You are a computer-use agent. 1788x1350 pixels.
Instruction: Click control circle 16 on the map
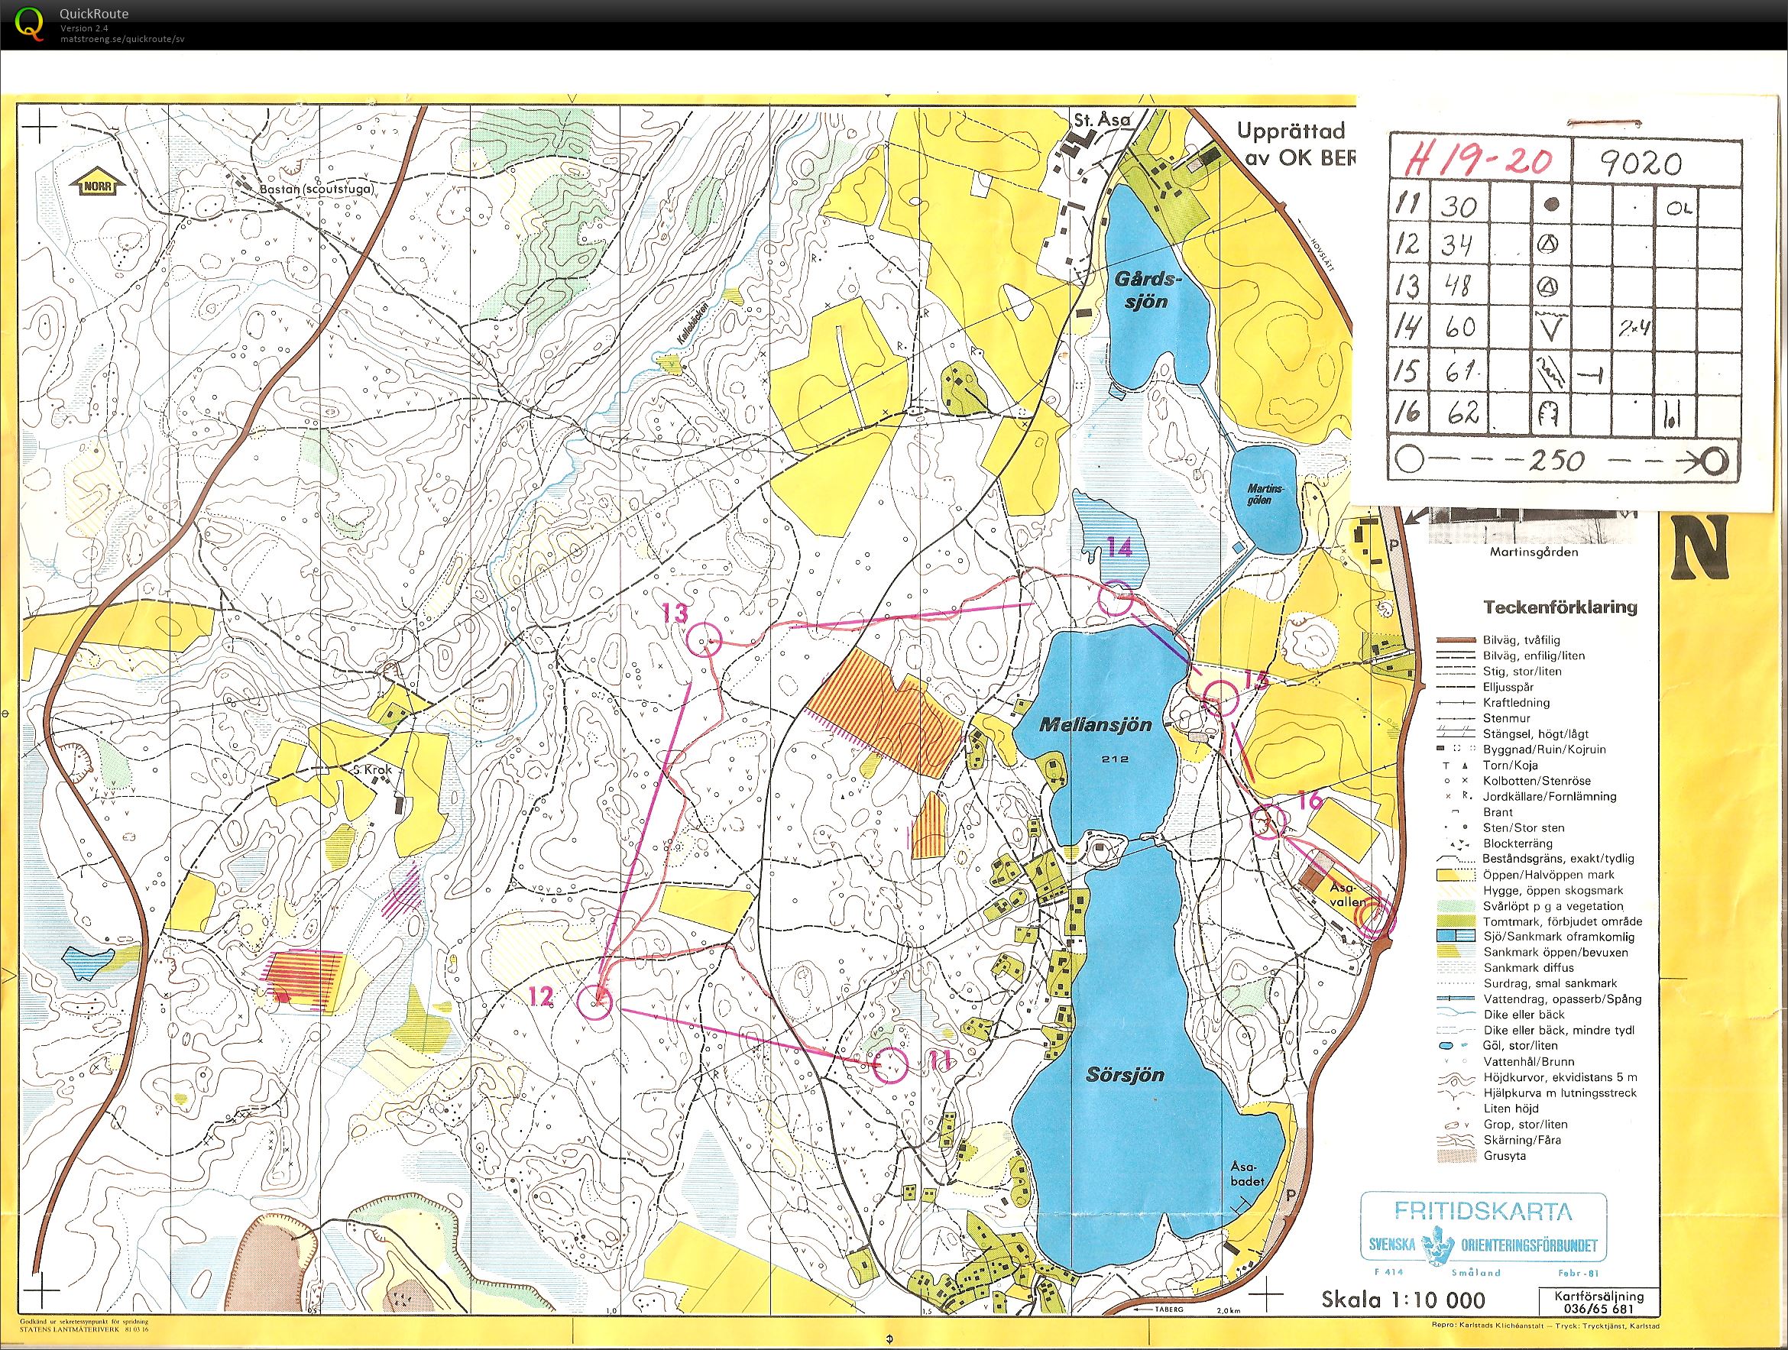1267,821
